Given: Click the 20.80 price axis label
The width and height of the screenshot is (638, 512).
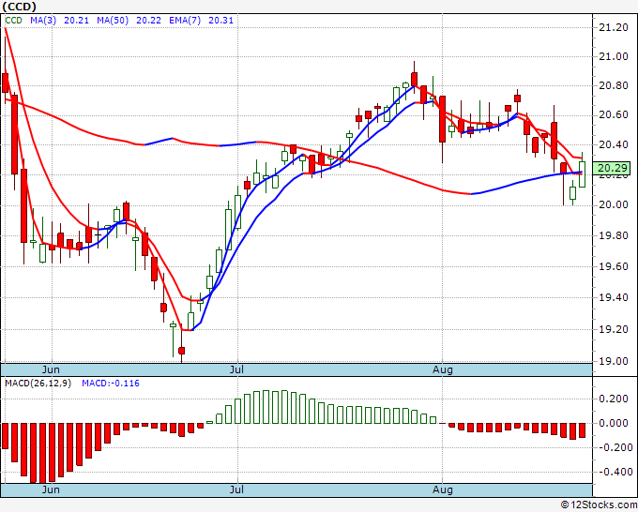Looking at the screenshot, I should (x=614, y=86).
